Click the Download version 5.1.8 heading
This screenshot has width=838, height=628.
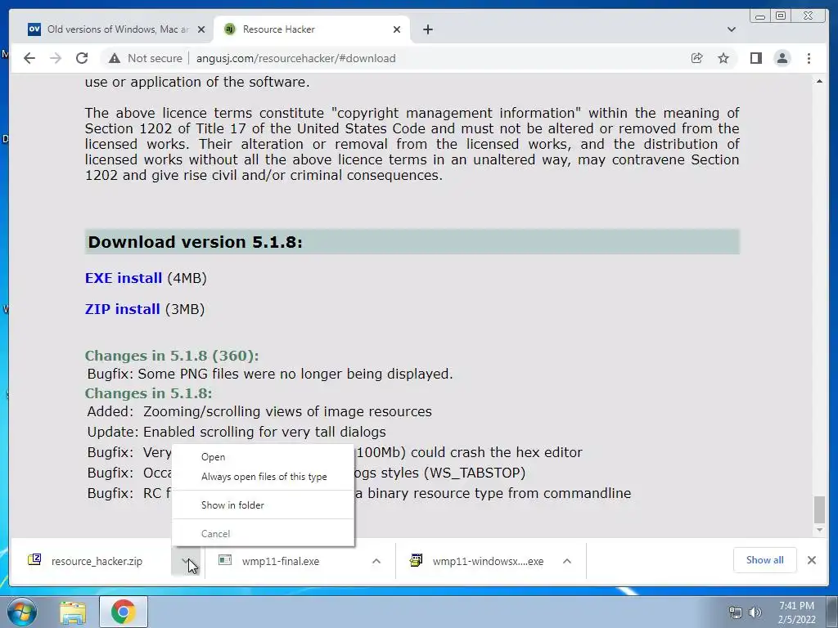pyautogui.click(x=195, y=242)
